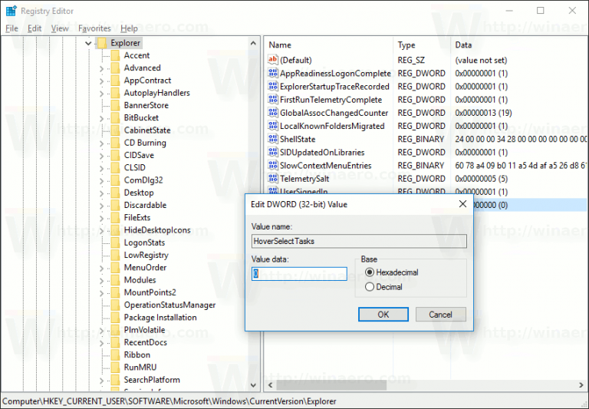Open the View menu
The width and height of the screenshot is (589, 409).
pyautogui.click(x=60, y=28)
